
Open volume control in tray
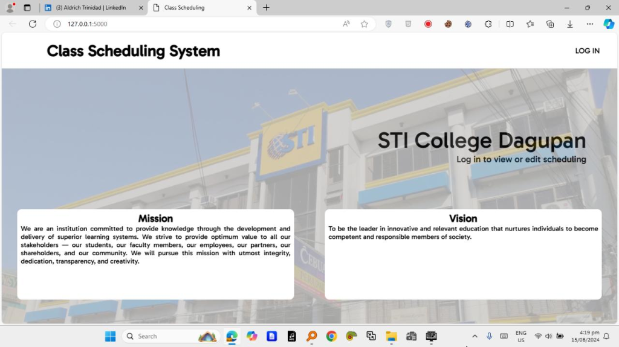[548, 336]
